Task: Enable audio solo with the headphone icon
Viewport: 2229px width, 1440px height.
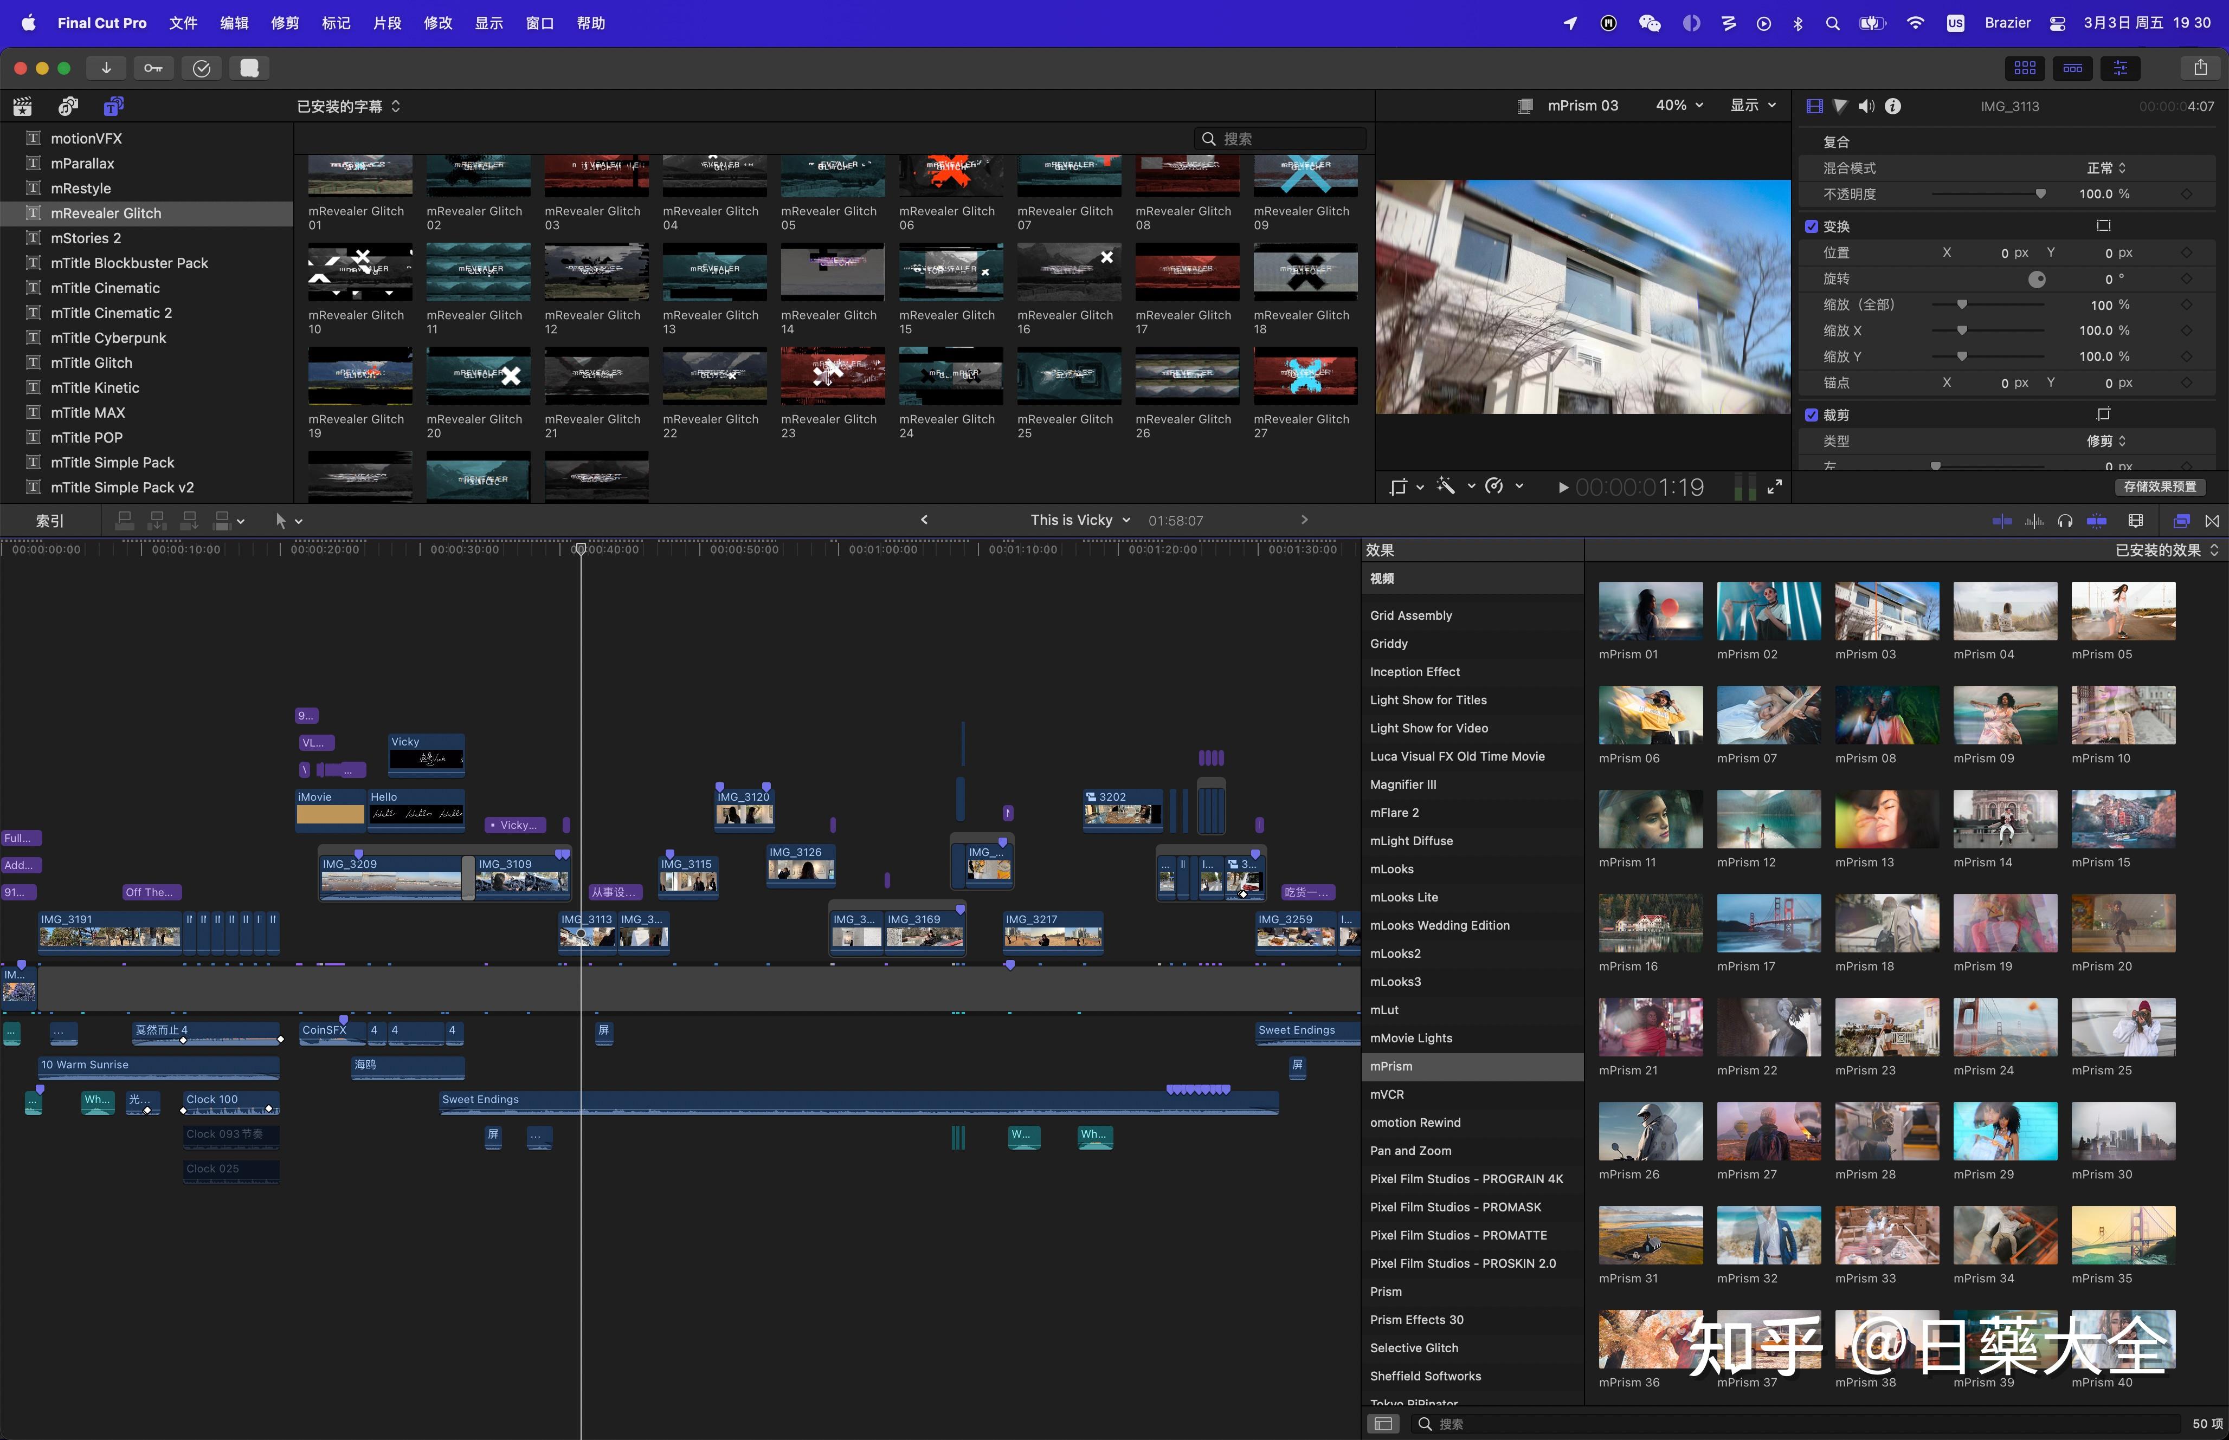Action: pyautogui.click(x=2064, y=521)
